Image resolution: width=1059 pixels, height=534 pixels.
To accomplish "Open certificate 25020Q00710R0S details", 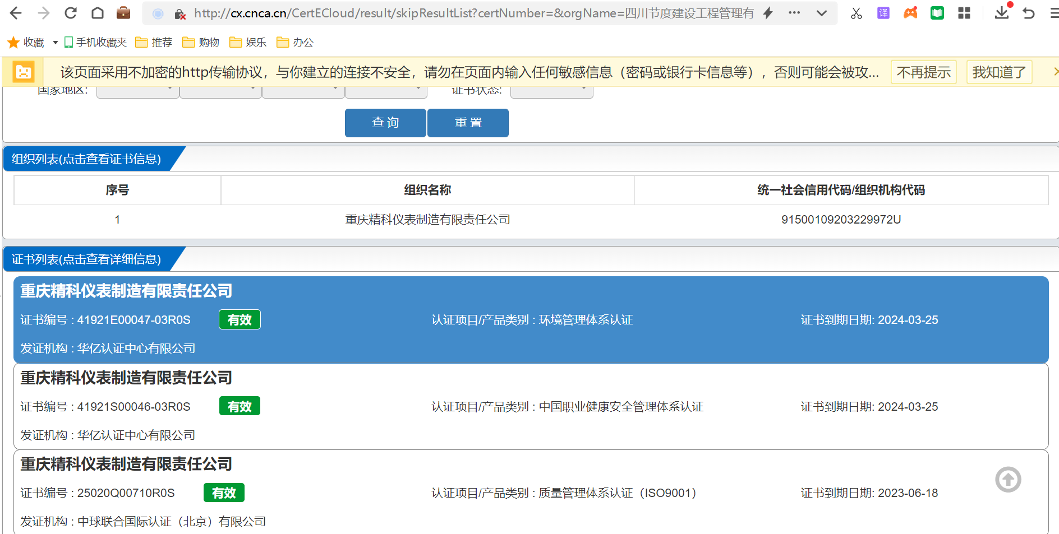I will (531, 492).
